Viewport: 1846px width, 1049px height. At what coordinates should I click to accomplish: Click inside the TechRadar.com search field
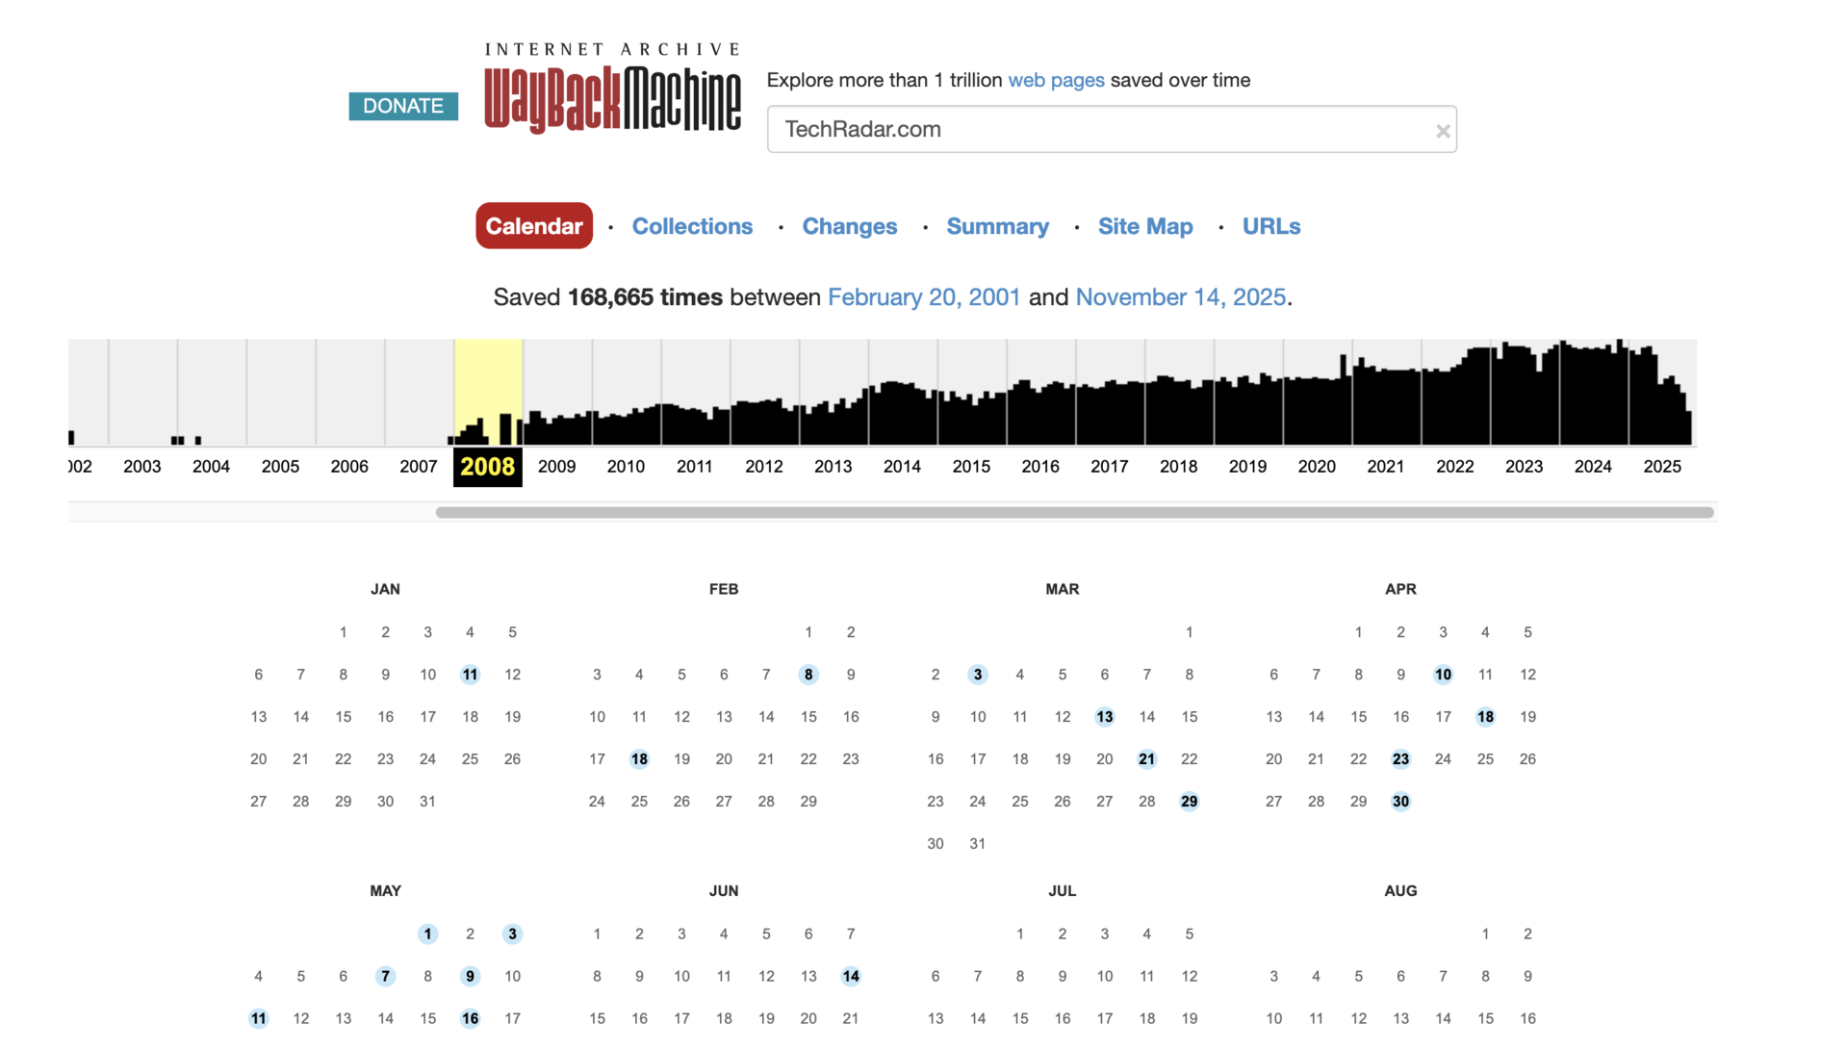(1059, 129)
